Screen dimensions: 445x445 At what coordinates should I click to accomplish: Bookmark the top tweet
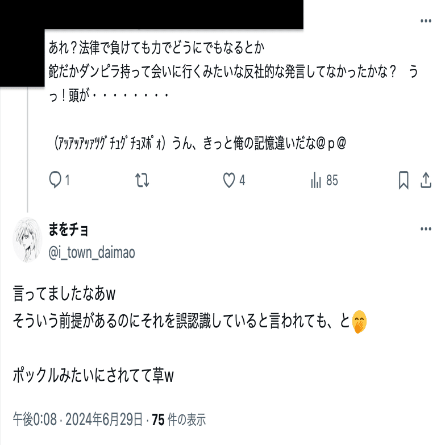(404, 180)
